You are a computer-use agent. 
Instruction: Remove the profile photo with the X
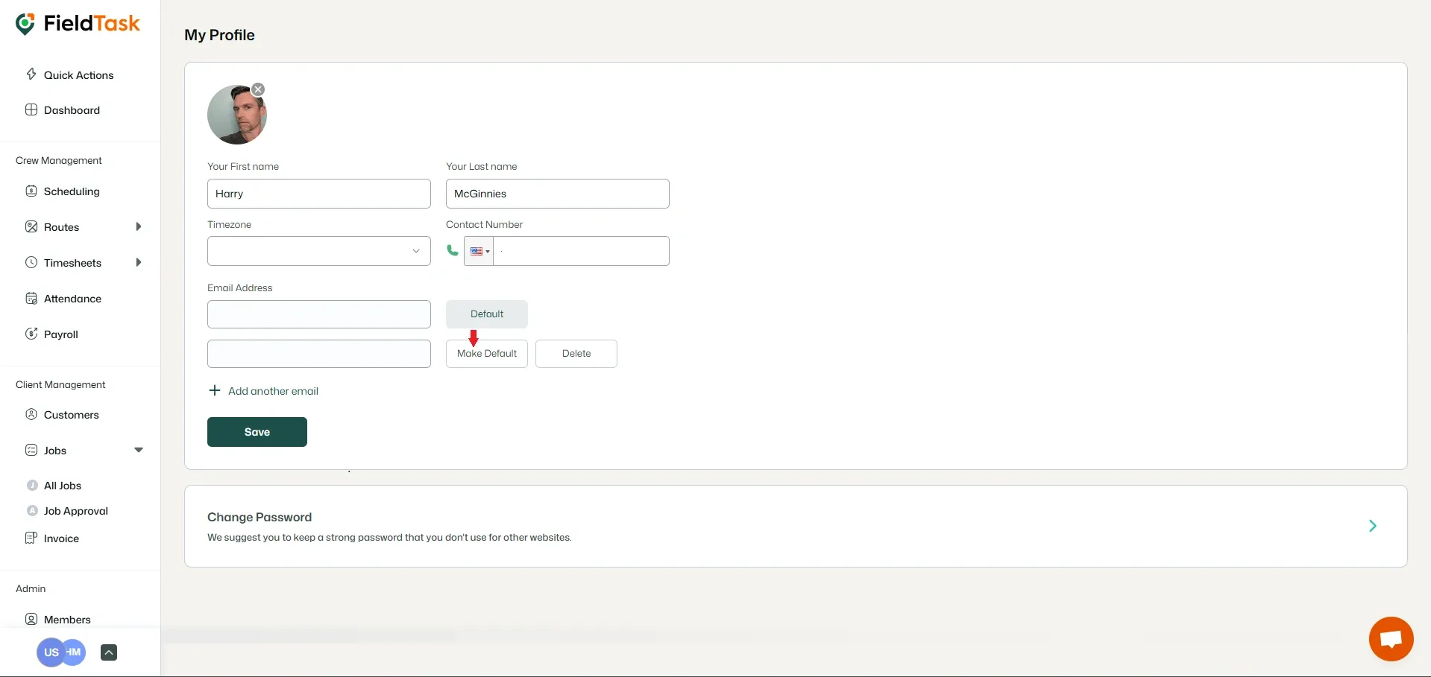click(x=258, y=89)
